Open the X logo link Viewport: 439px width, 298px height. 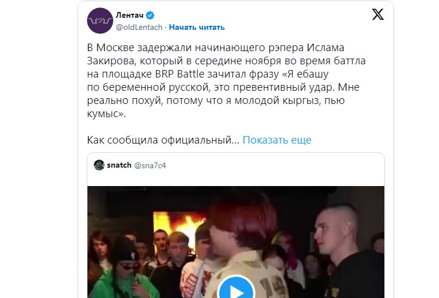click(377, 14)
